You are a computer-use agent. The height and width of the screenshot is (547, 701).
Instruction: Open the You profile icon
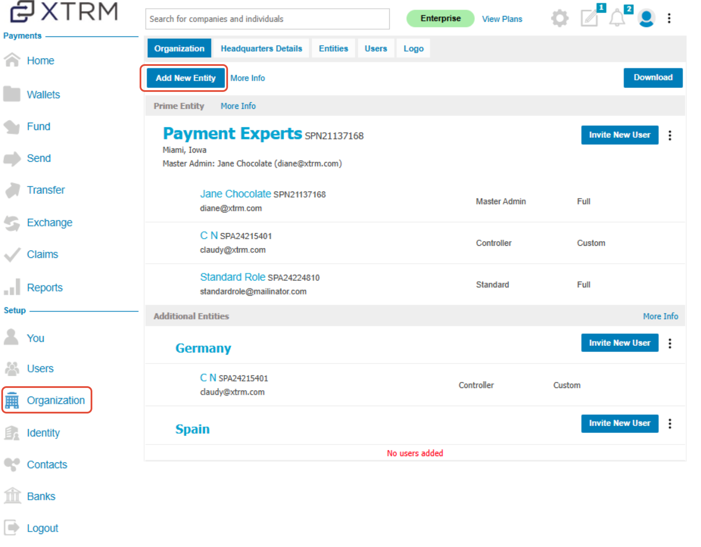pyautogui.click(x=11, y=337)
